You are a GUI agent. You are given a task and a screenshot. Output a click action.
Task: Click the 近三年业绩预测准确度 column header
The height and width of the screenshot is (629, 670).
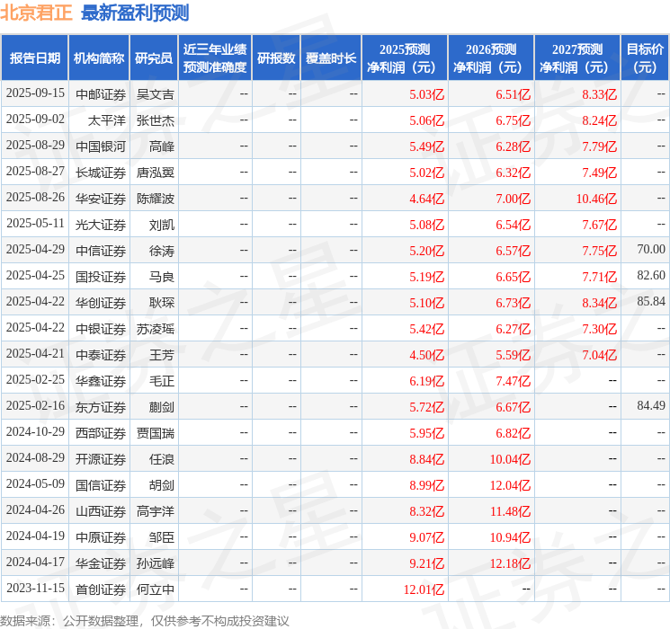pyautogui.click(x=215, y=58)
